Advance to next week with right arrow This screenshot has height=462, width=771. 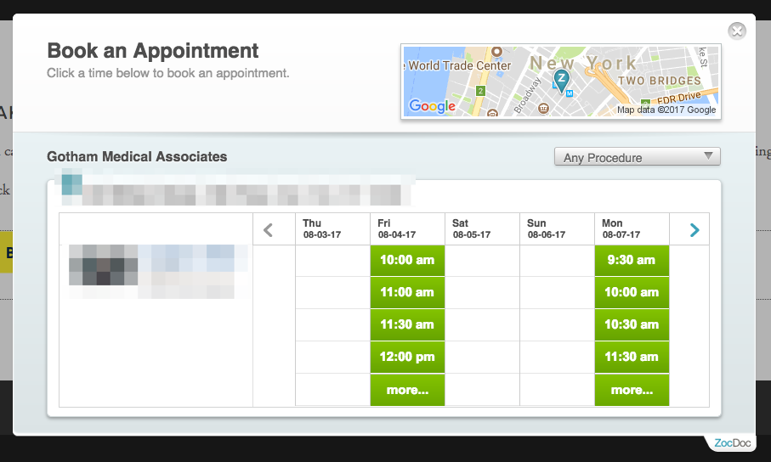pos(694,229)
